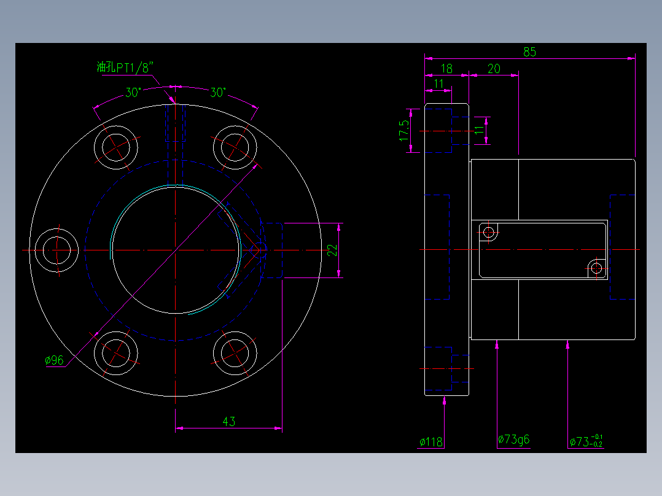This screenshot has height=496, width=662.
Task: Select the 17.5 vertical dimension text
Action: [x=404, y=130]
